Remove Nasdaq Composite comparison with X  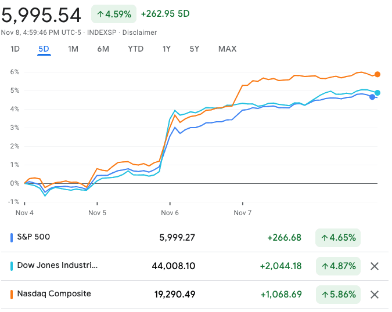coord(375,295)
